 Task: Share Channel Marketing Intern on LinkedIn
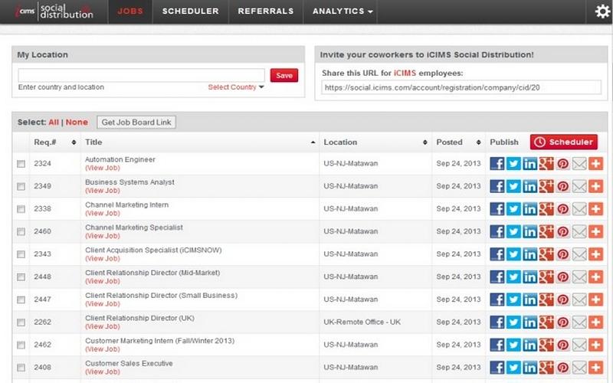click(x=529, y=209)
